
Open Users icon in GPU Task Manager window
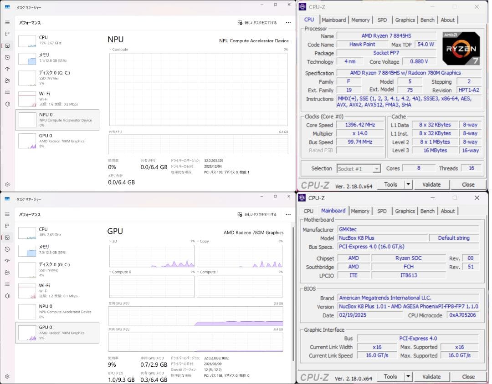(7, 273)
